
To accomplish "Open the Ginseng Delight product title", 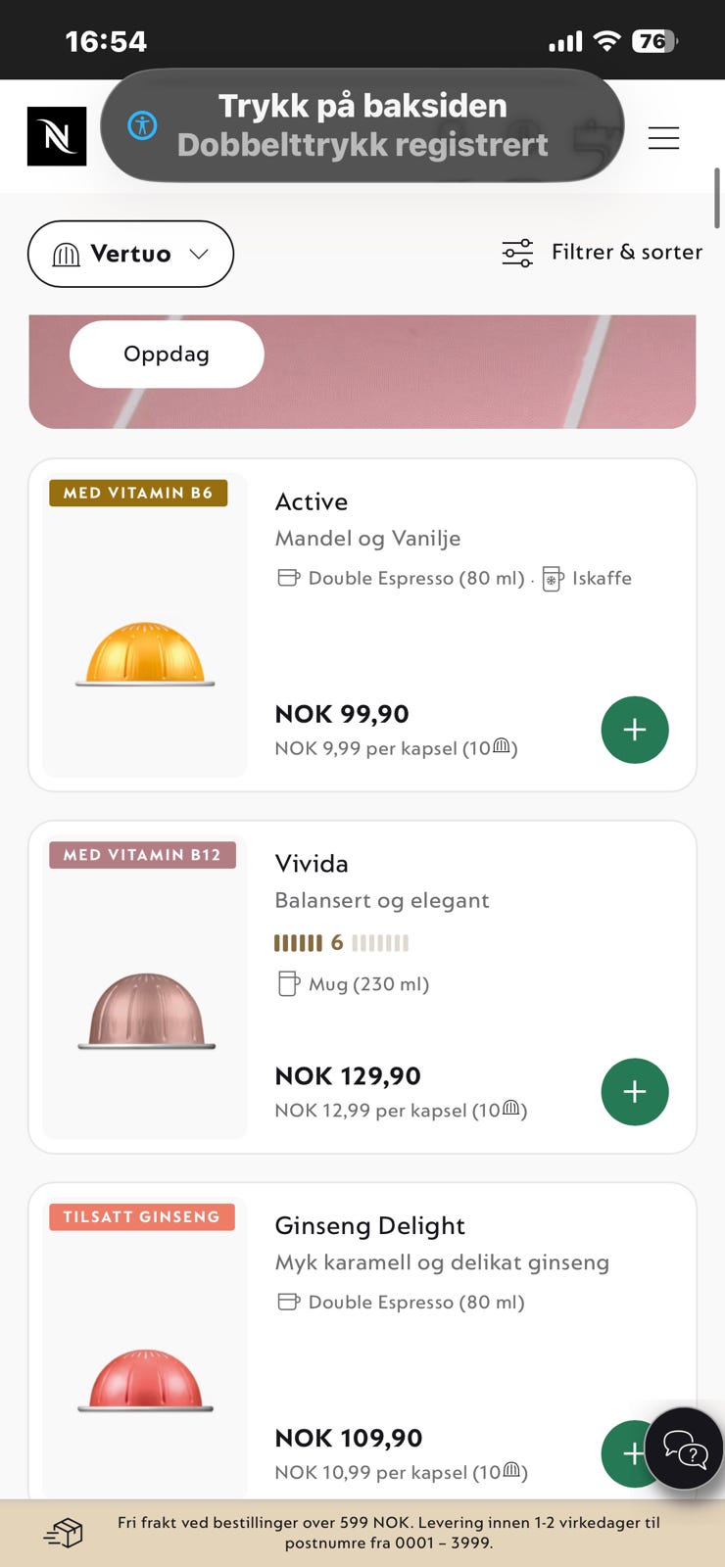I will click(369, 1226).
